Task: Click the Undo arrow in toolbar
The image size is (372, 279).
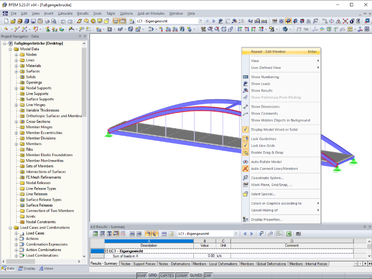Action: tap(63, 21)
